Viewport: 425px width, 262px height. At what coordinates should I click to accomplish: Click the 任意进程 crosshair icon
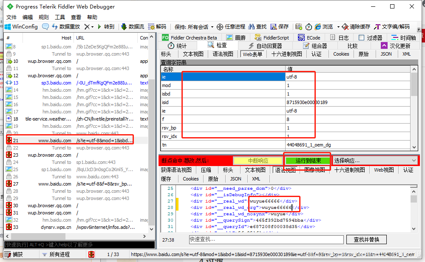220,27
